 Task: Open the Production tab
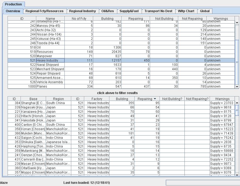click(13, 4)
